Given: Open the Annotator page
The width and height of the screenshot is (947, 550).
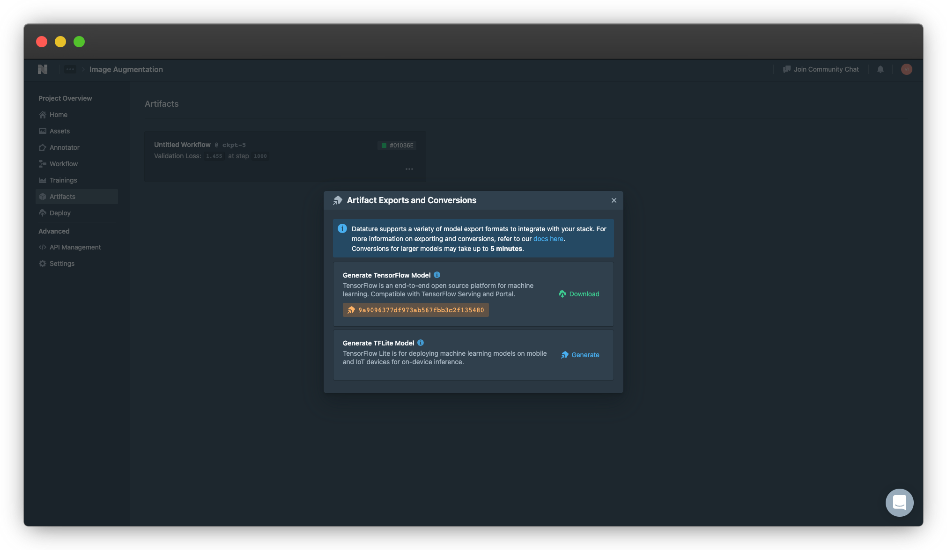Looking at the screenshot, I should pyautogui.click(x=64, y=147).
